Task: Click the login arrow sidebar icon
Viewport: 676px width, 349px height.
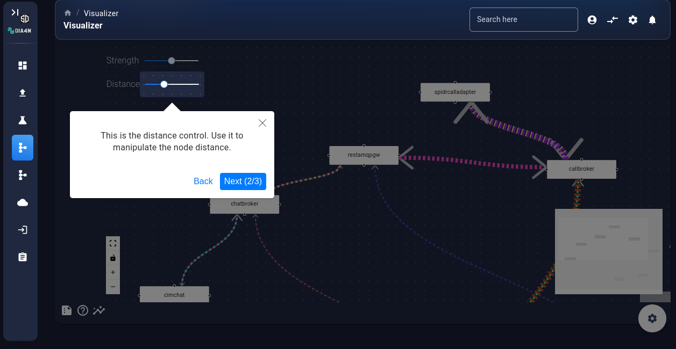Action: coord(23,230)
